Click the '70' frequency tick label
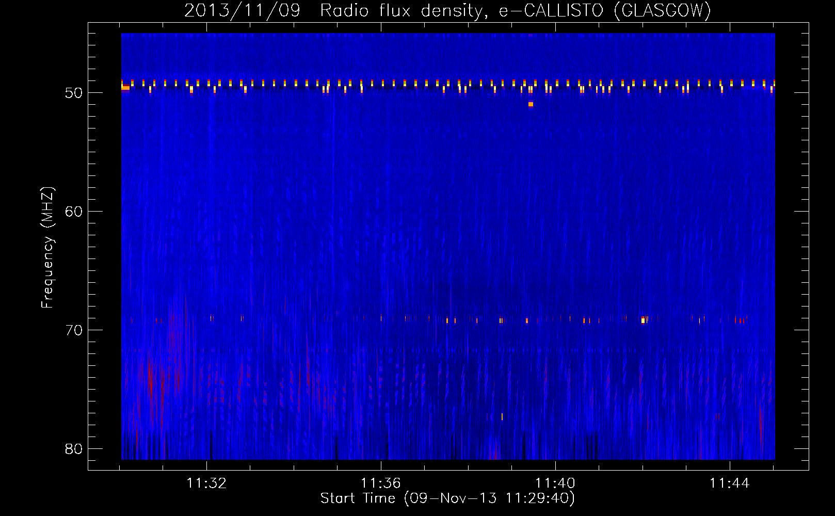Viewport: 835px width, 516px height. click(x=74, y=330)
